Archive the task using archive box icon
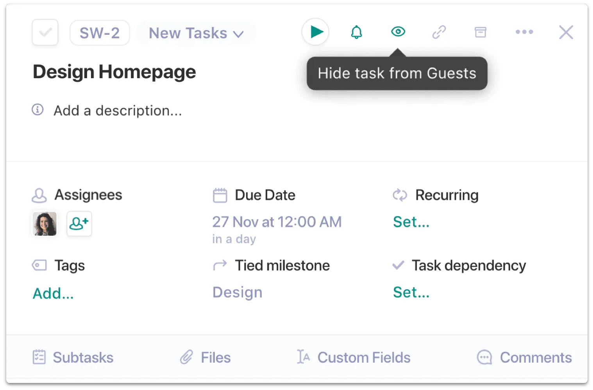Screen dimensions: 593x390 coord(480,32)
